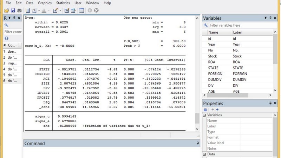The image size is (281, 158).
Task: Open the Help menu
Action: (107, 3)
